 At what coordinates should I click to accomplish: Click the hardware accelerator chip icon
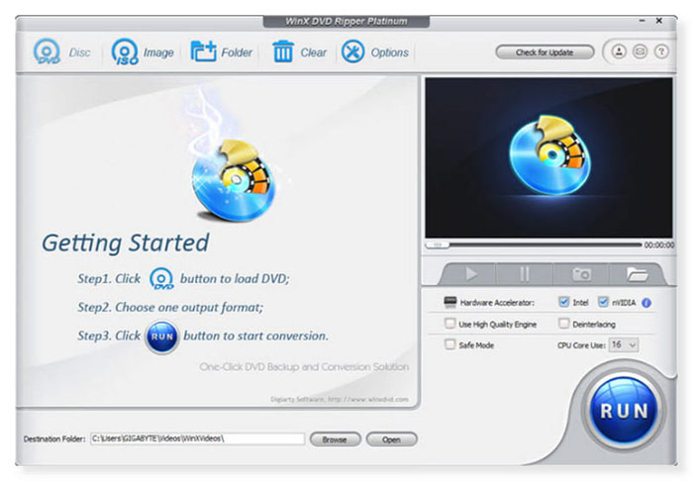point(449,302)
